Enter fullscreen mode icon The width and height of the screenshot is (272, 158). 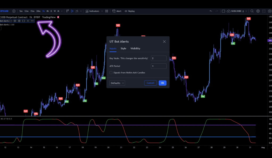tap(264, 11)
